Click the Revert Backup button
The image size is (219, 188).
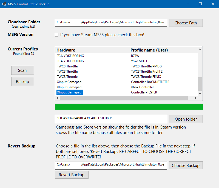(72, 175)
